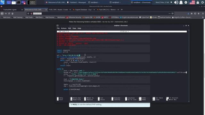Screen dimensions: 205x115
Task: Click the 'import requests' line in nano
Action: pos(63,50)
